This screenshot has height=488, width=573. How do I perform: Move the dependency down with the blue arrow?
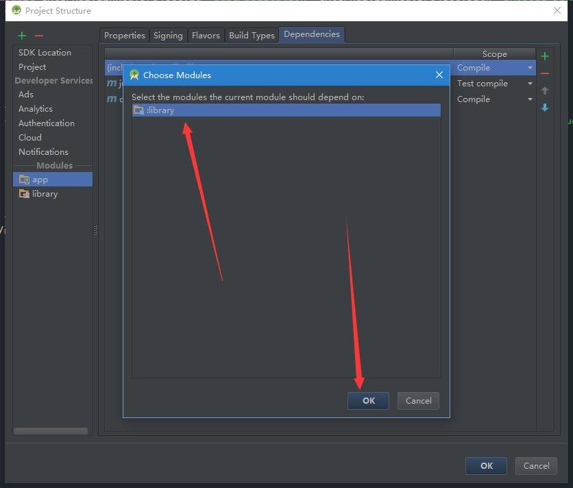click(x=545, y=108)
